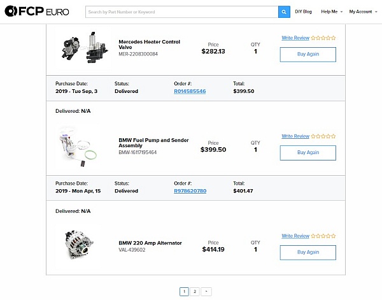Select page 1 in pagination
The height and width of the screenshot is (300, 382).
pos(184,292)
